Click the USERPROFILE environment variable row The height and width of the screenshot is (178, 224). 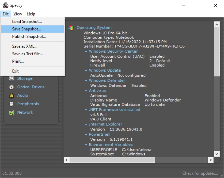pos(121,150)
